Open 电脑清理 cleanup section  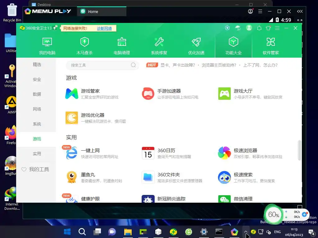click(x=122, y=46)
